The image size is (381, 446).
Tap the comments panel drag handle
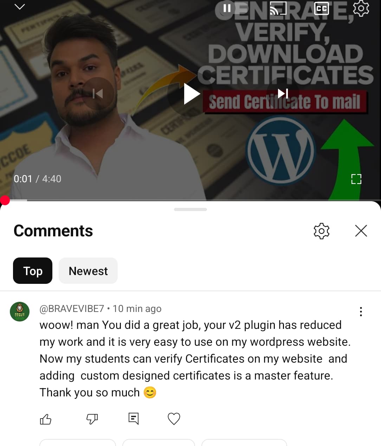190,209
